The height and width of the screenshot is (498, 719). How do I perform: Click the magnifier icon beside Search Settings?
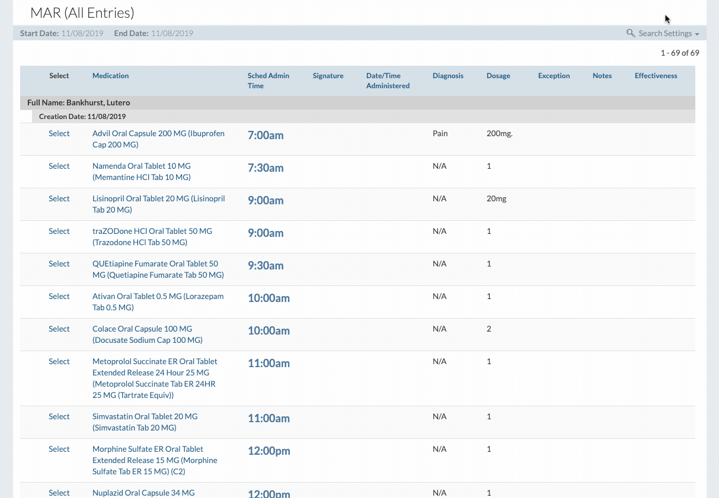[631, 33]
